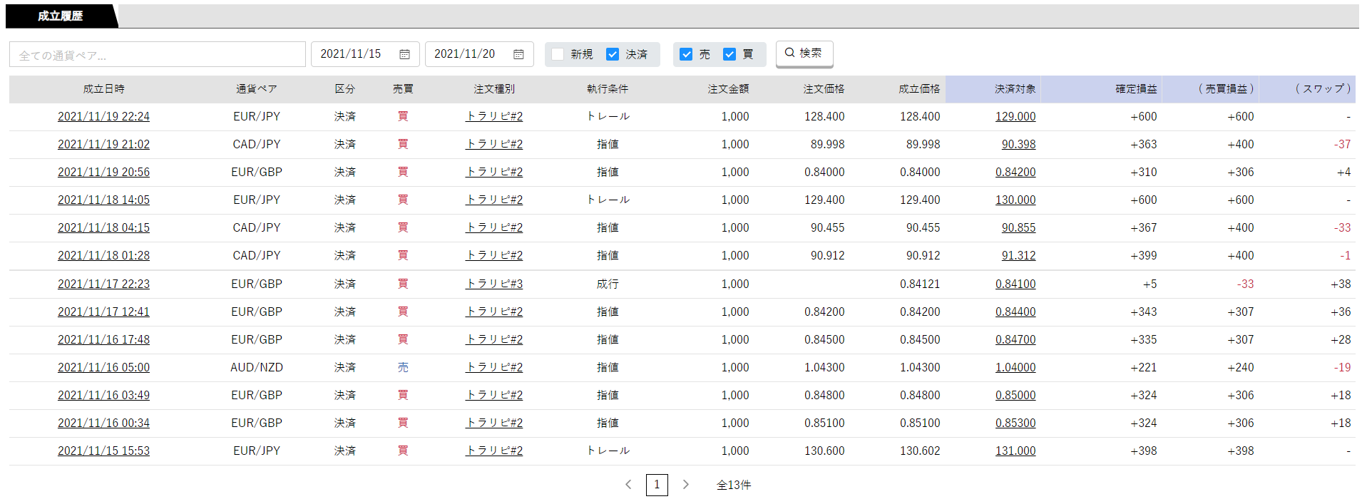The image size is (1367, 504).
Task: Open settlement target 0.85000
Action: point(1015,395)
